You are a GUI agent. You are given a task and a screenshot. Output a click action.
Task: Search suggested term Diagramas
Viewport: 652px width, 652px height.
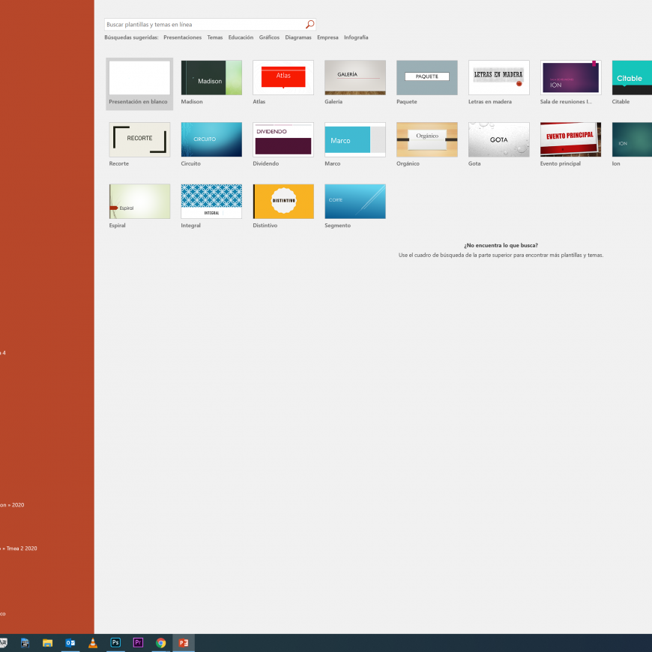298,37
